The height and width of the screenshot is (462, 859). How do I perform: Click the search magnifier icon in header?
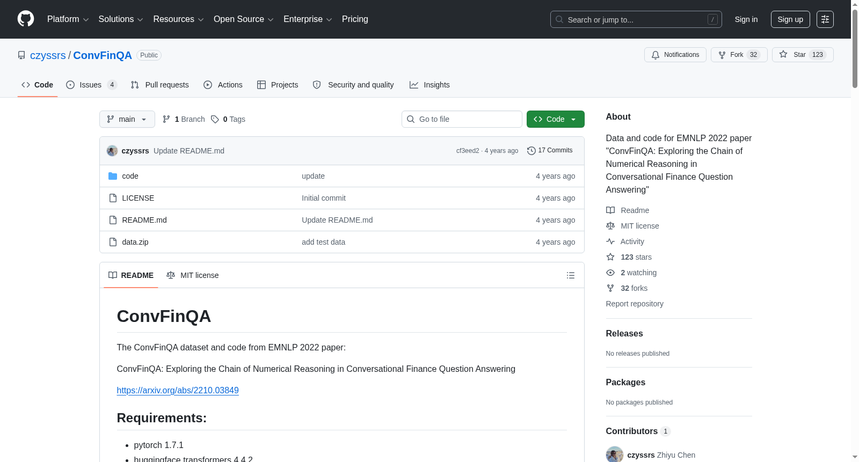[x=559, y=19]
